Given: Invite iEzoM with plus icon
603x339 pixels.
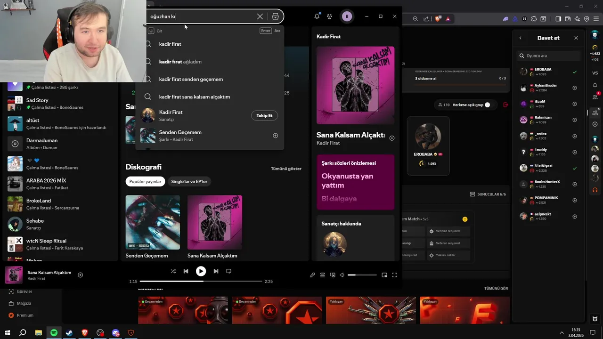Looking at the screenshot, I should point(575,104).
